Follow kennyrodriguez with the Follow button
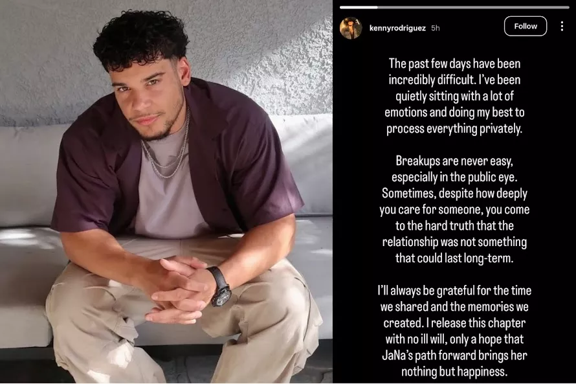 [526, 26]
